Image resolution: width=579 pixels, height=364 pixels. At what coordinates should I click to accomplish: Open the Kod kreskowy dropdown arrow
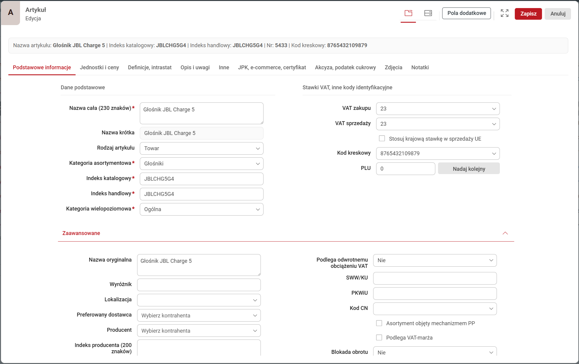[x=494, y=153]
